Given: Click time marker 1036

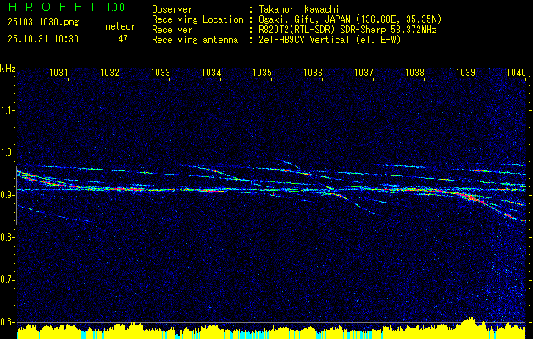Looking at the screenshot, I should [313, 72].
